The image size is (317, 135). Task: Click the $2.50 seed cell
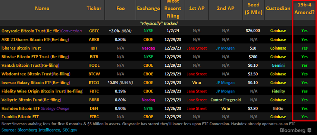pyautogui.click(x=253, y=74)
